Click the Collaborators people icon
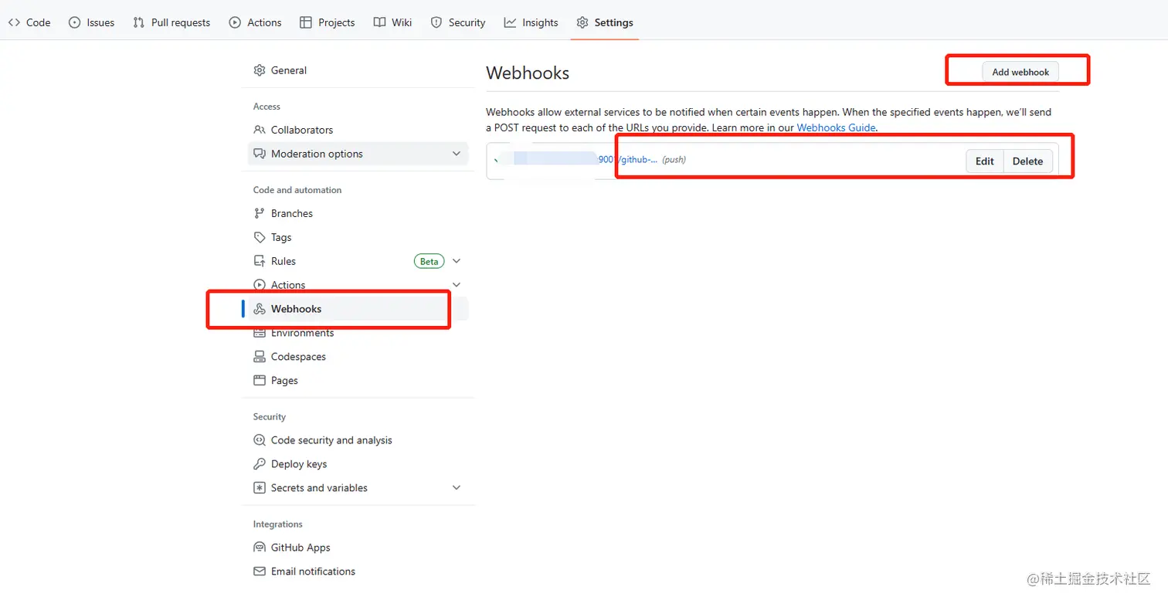The width and height of the screenshot is (1168, 604). 260,130
